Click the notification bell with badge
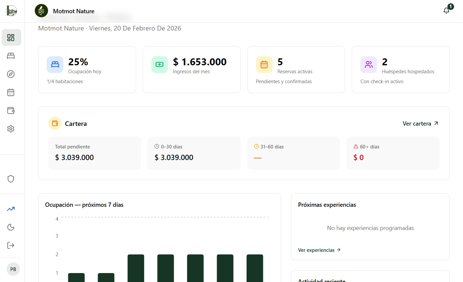 [446, 10]
